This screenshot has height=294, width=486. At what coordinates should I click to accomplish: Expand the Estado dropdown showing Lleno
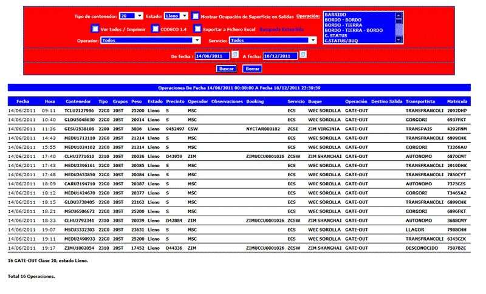(176, 16)
